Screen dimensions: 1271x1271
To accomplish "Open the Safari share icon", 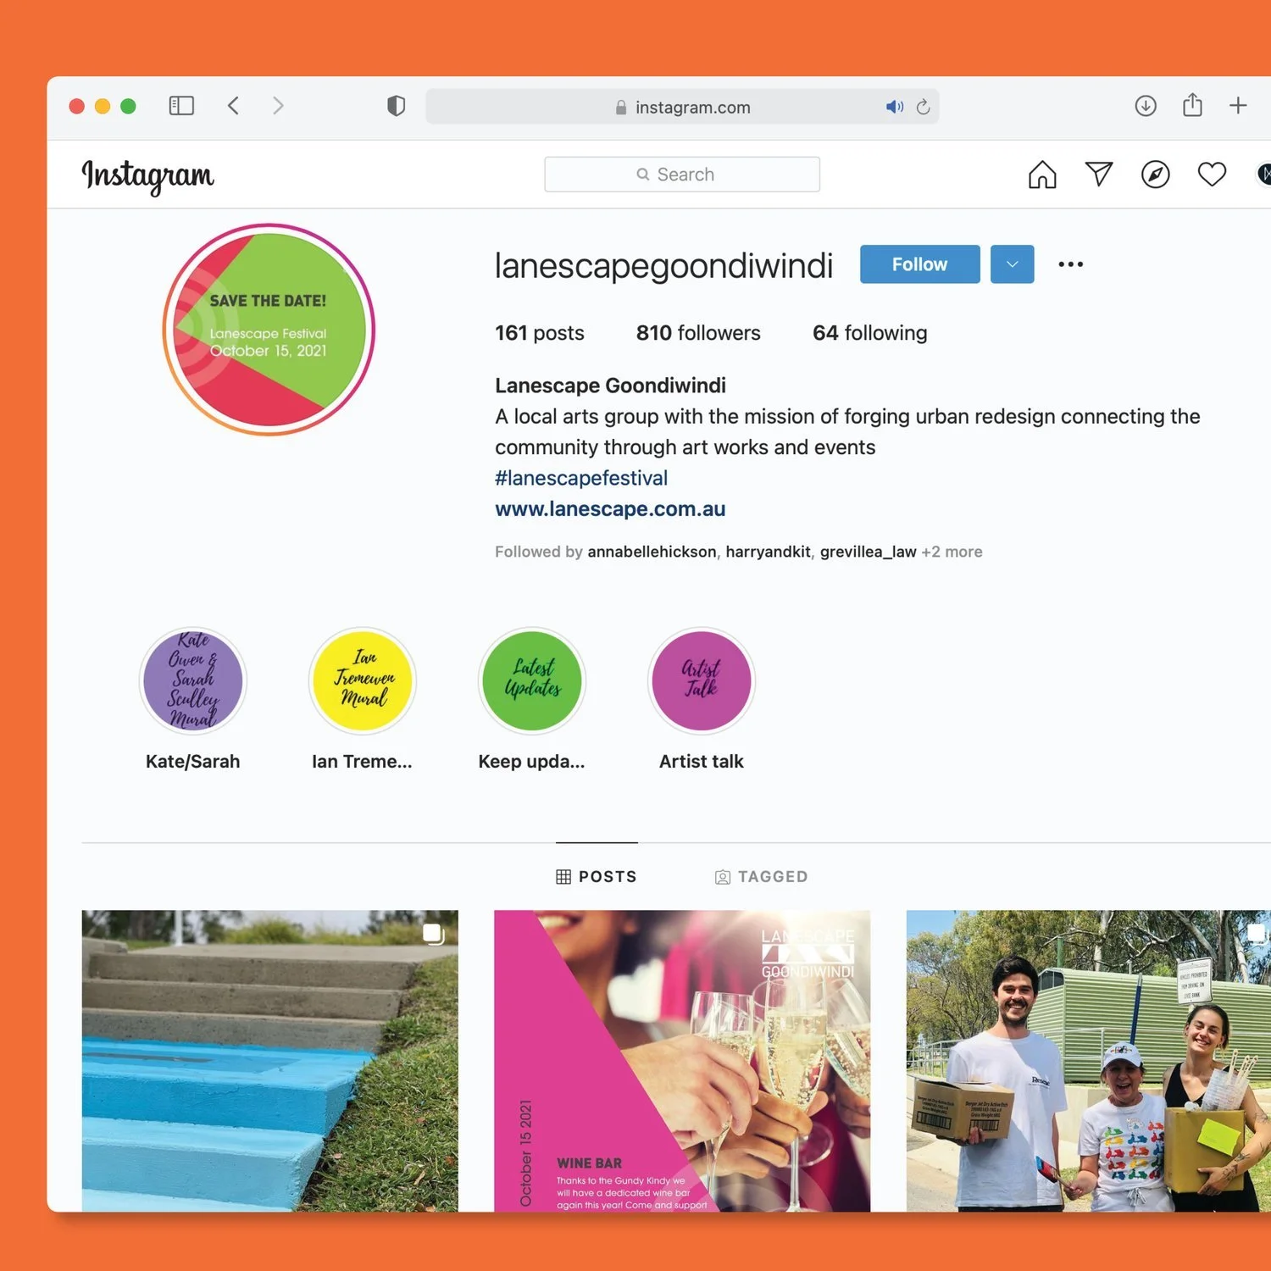I will (1192, 105).
